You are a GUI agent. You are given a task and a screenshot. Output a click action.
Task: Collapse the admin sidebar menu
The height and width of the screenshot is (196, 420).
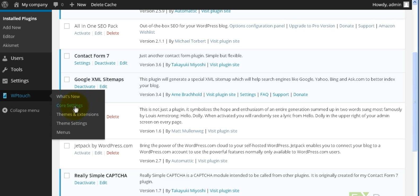tap(21, 110)
